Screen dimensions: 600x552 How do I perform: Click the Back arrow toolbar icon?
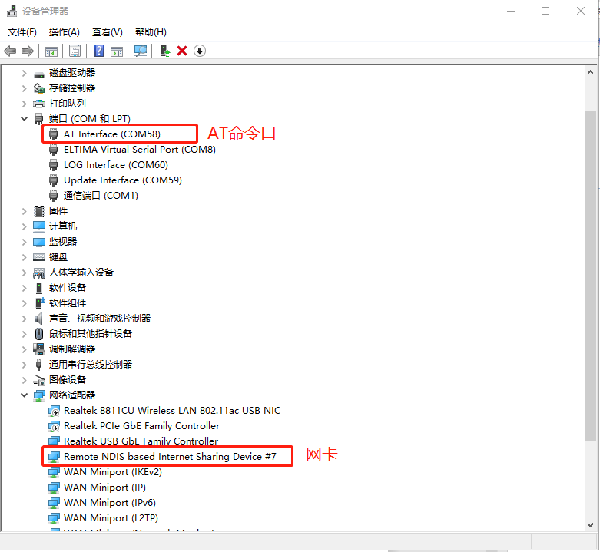click(x=10, y=51)
